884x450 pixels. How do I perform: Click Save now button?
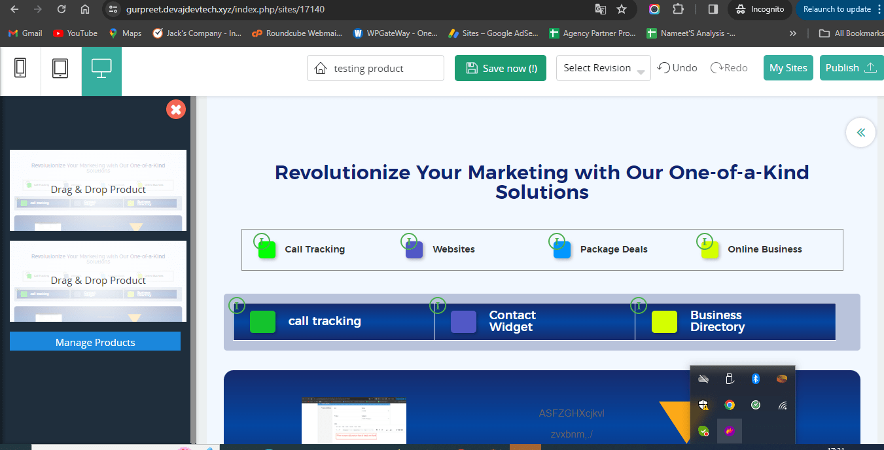(x=501, y=68)
